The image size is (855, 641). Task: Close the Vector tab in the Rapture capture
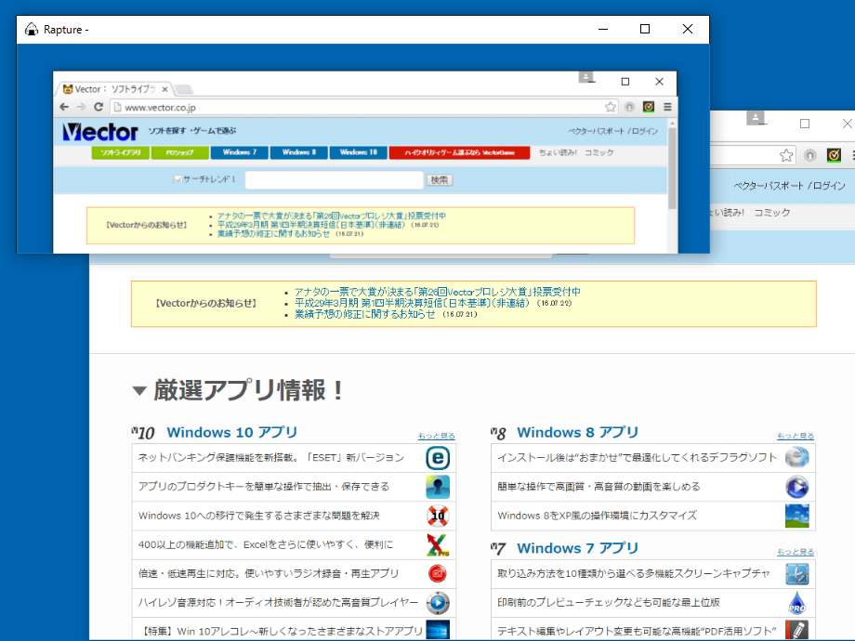tap(164, 89)
